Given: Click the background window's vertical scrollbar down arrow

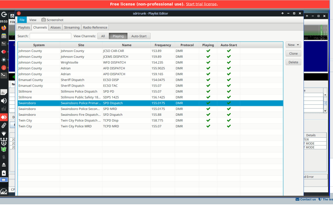Looking at the screenshot, I should point(325,111).
